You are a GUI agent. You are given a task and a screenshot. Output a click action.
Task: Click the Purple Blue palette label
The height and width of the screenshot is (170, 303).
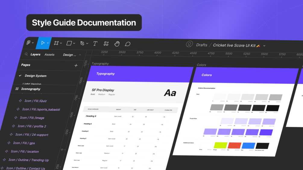[x=193, y=119]
